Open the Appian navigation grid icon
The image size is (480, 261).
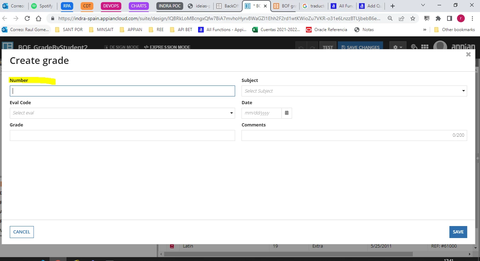coord(425,47)
